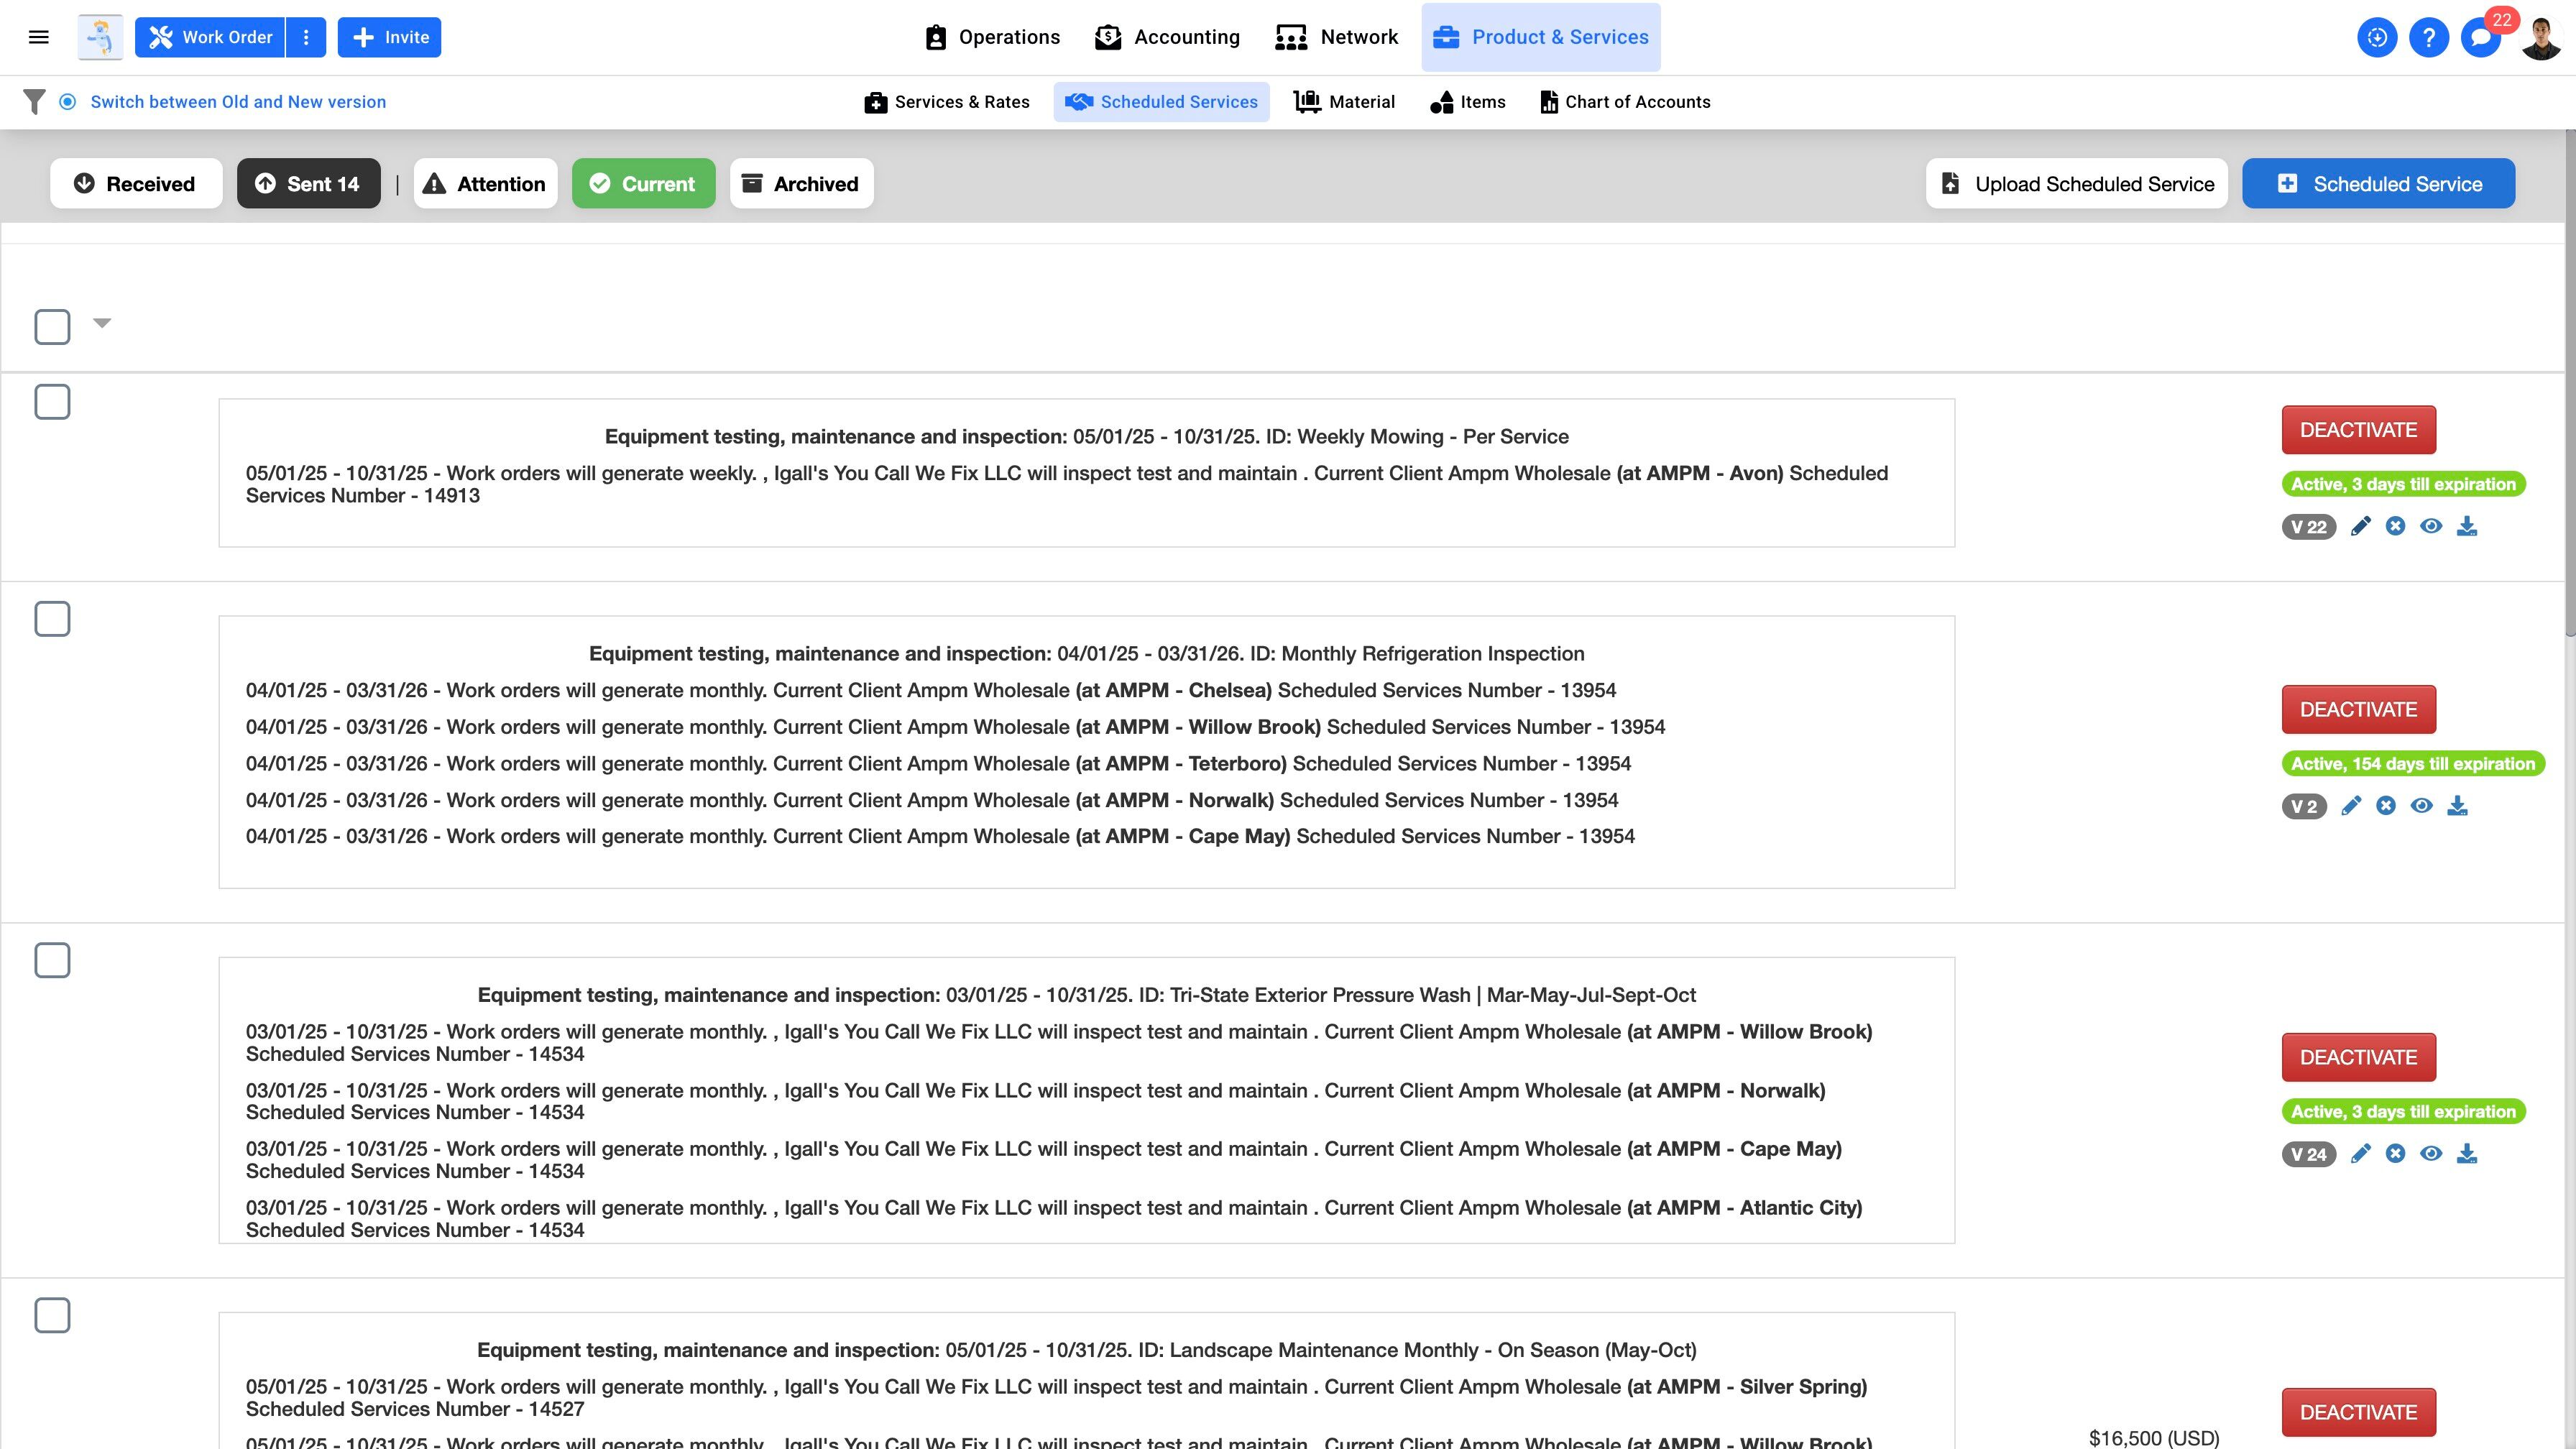View the Weekly Mowing service via eye icon

2431,526
